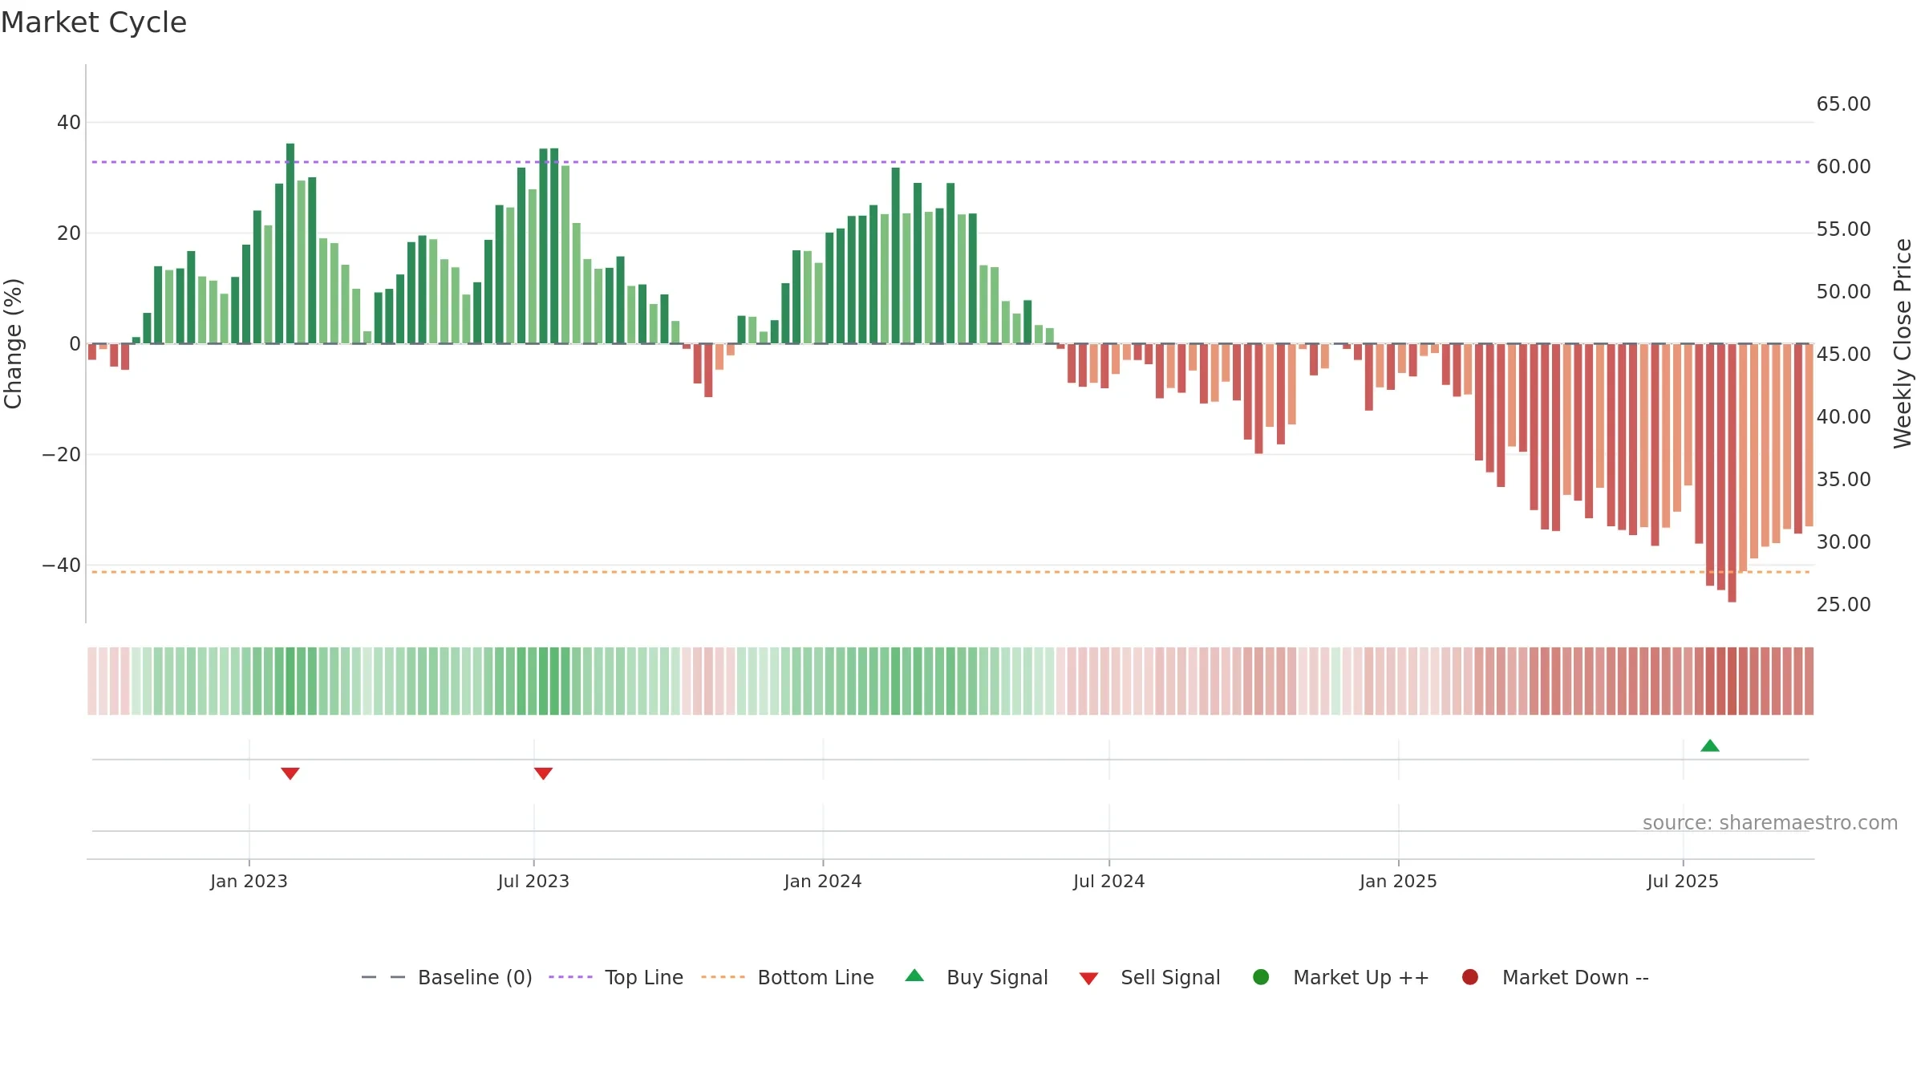The width and height of the screenshot is (1925, 1083).
Task: Click the −20 tick on the left axis
Action: coord(62,455)
